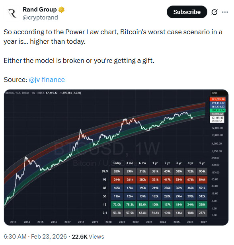The image size is (234, 245).
Task: Click the green 100,114.74 price label
Action: (x=217, y=110)
